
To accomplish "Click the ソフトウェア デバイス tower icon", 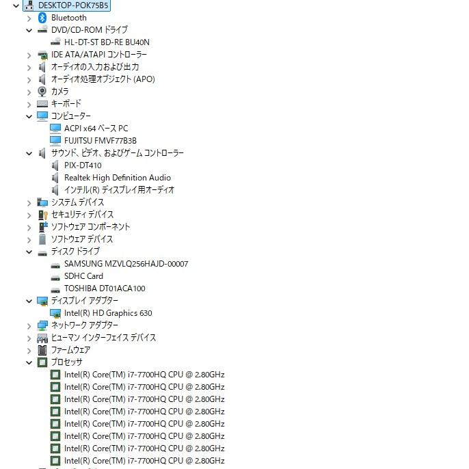I will [42, 239].
